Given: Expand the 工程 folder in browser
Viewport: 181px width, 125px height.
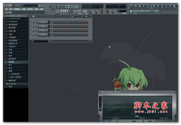Looking at the screenshot, I should point(16,34).
